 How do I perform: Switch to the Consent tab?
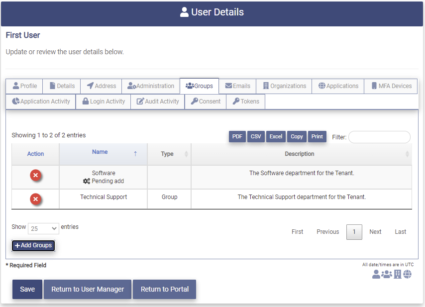[x=206, y=102]
